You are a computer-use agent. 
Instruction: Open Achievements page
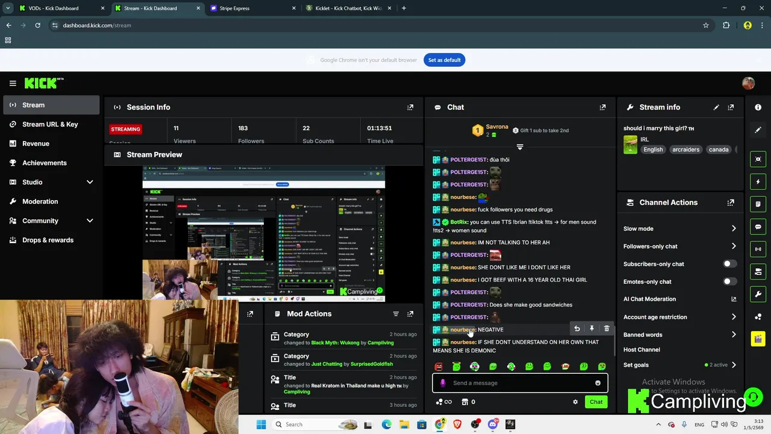click(51, 163)
